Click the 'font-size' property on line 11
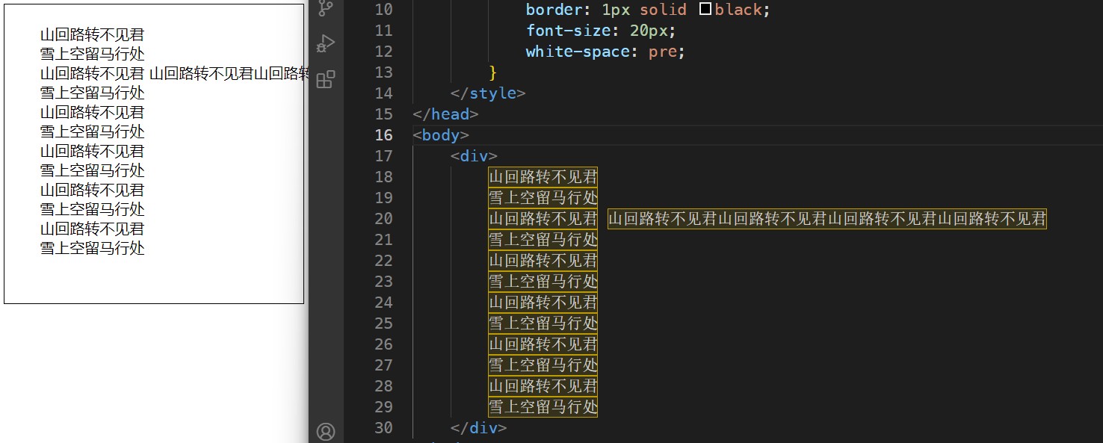This screenshot has height=443, width=1103. tap(568, 31)
